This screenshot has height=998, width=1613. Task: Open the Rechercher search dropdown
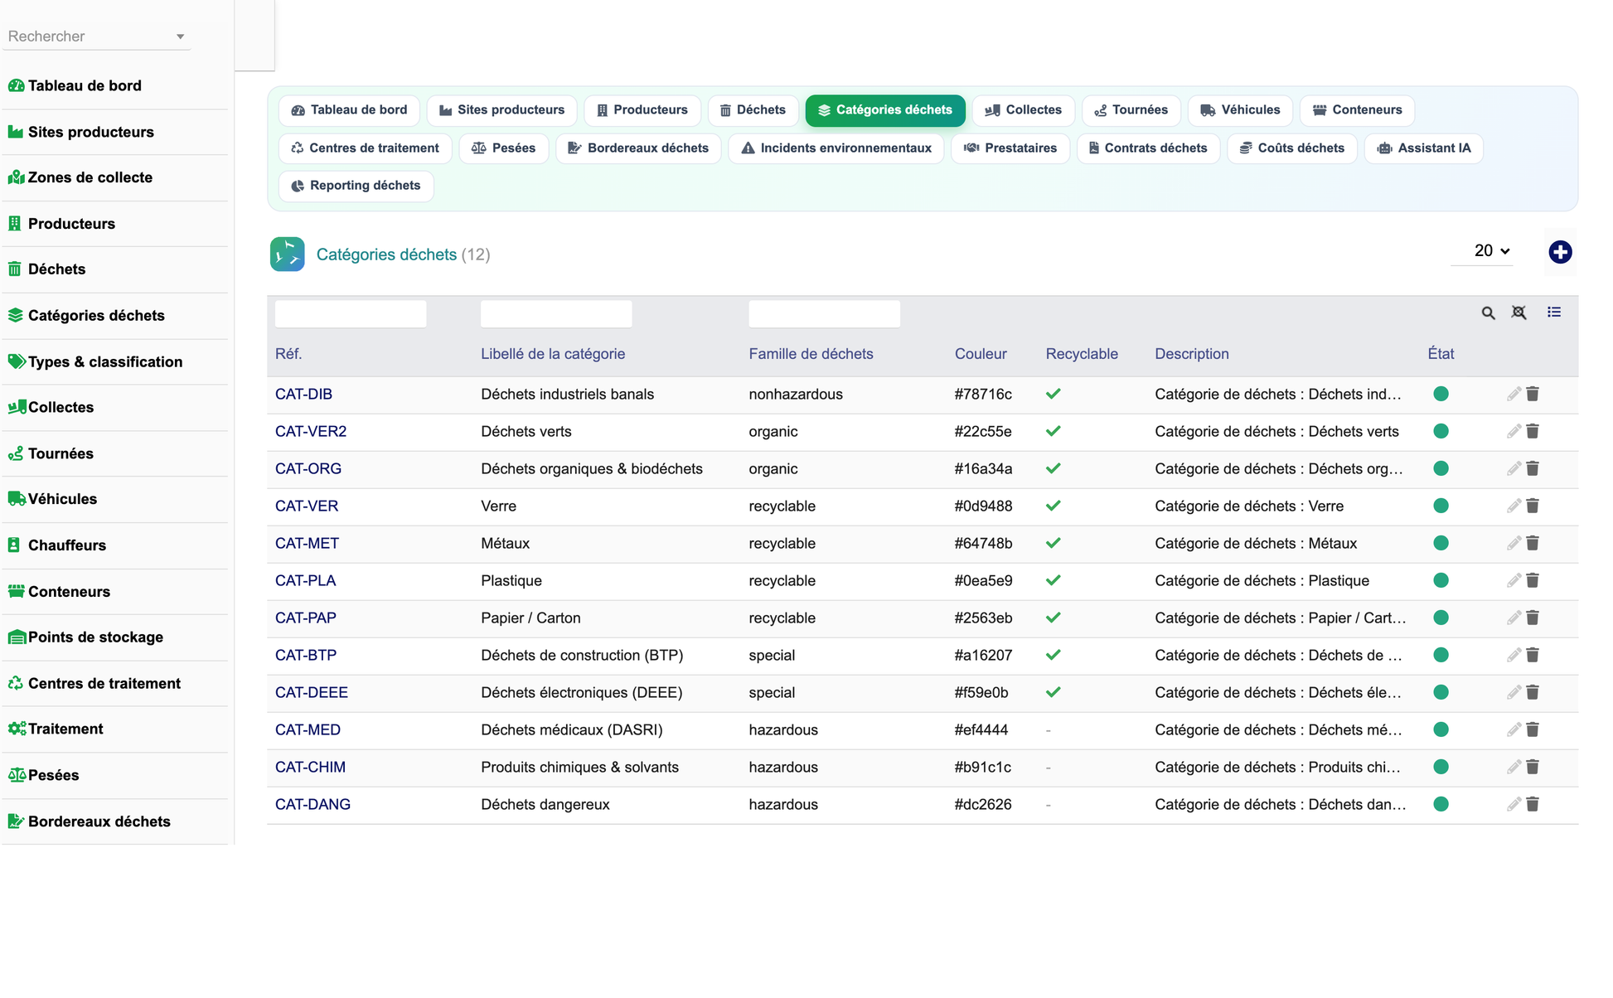pos(96,36)
